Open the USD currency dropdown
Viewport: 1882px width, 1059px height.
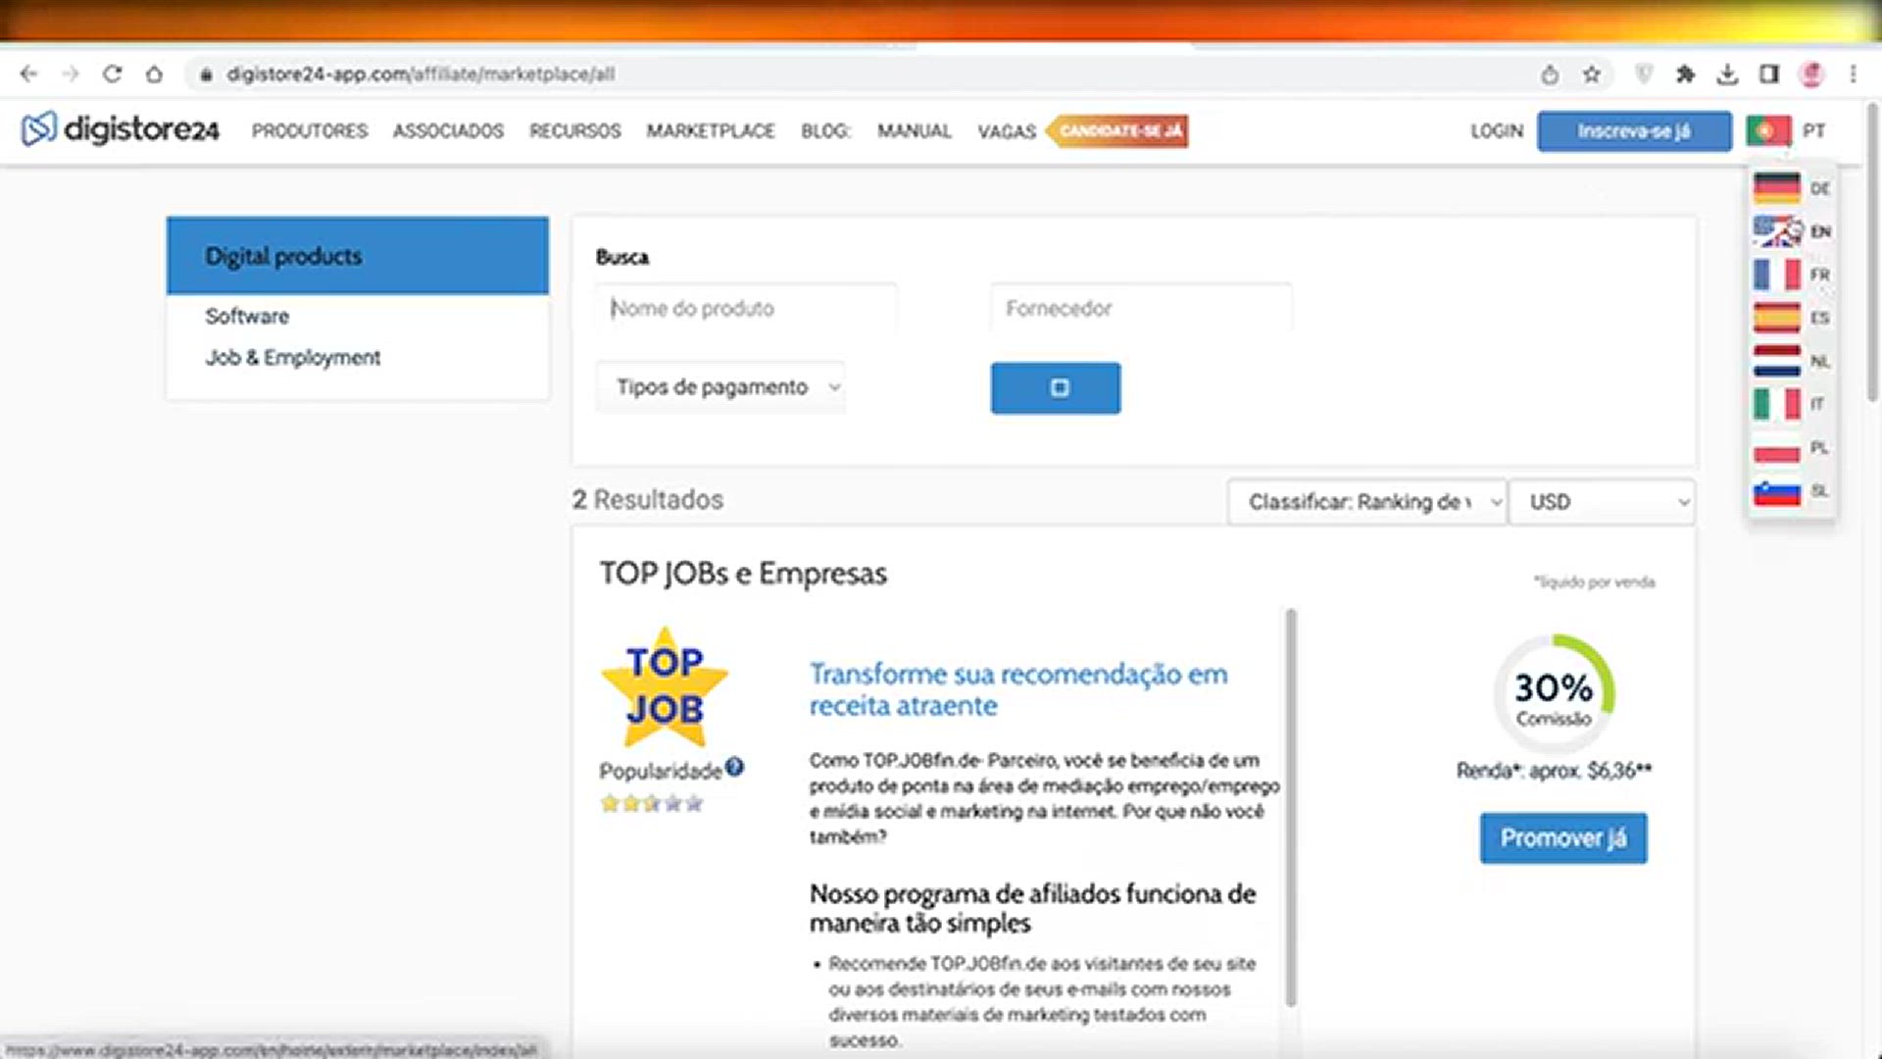point(1602,502)
